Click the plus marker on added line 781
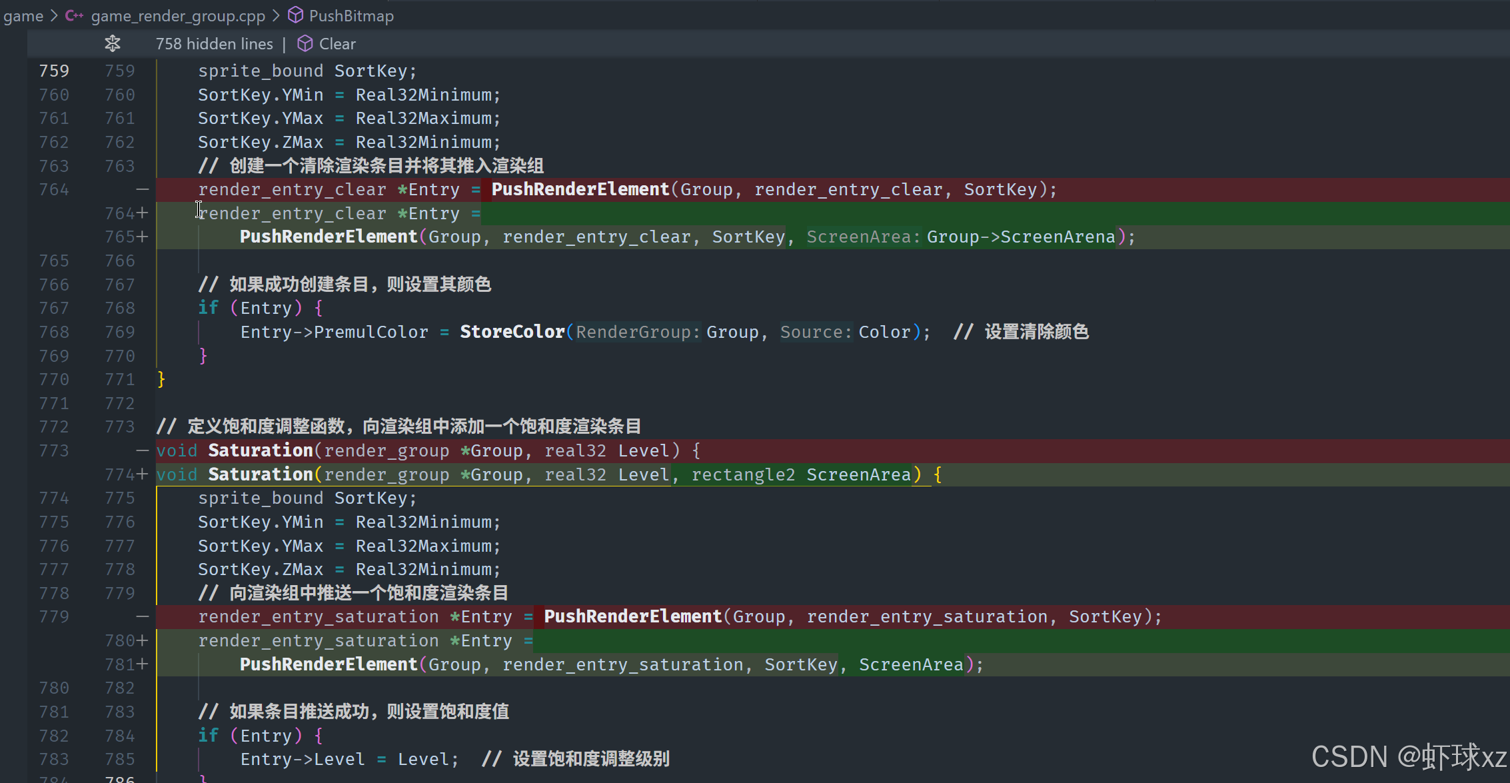Screen dimensions: 1510x783 142,664
